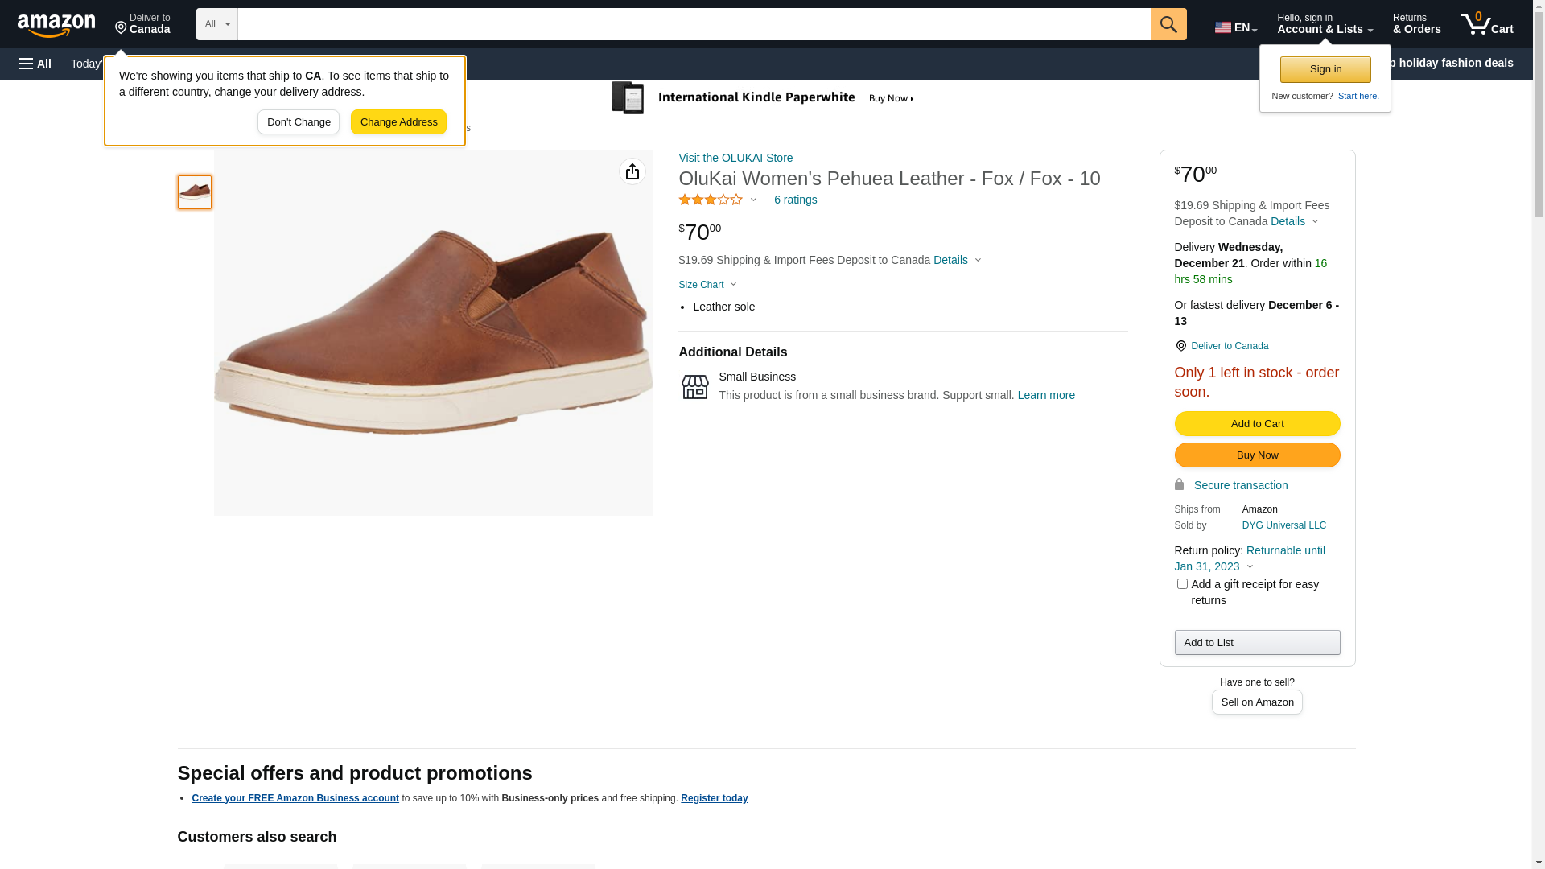Open the All hamburger menu

[35, 64]
